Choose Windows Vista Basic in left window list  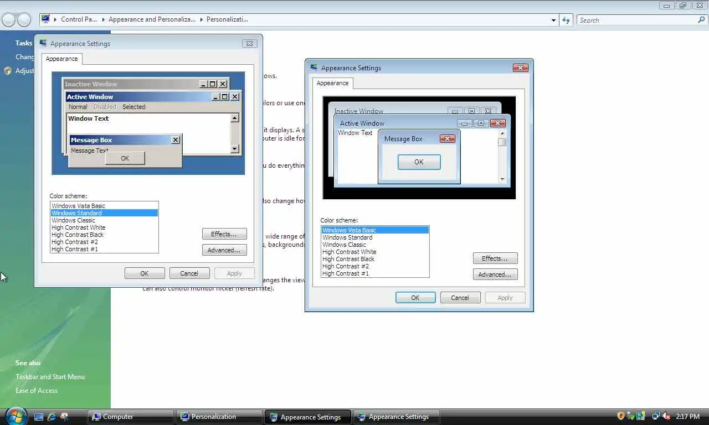(104, 206)
